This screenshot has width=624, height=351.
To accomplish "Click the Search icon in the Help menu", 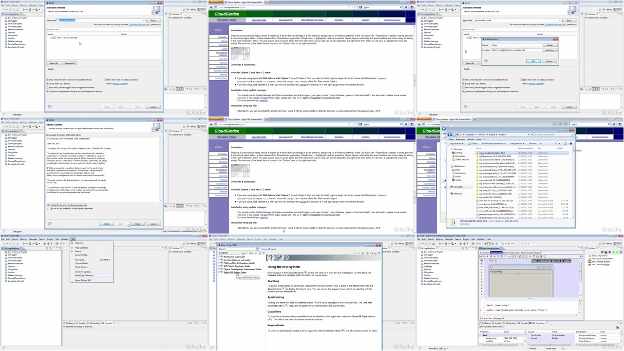I will coord(72,251).
